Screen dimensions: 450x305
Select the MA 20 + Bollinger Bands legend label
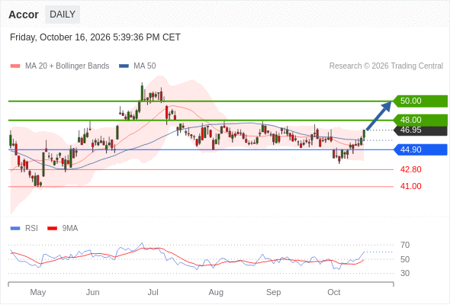(x=67, y=66)
